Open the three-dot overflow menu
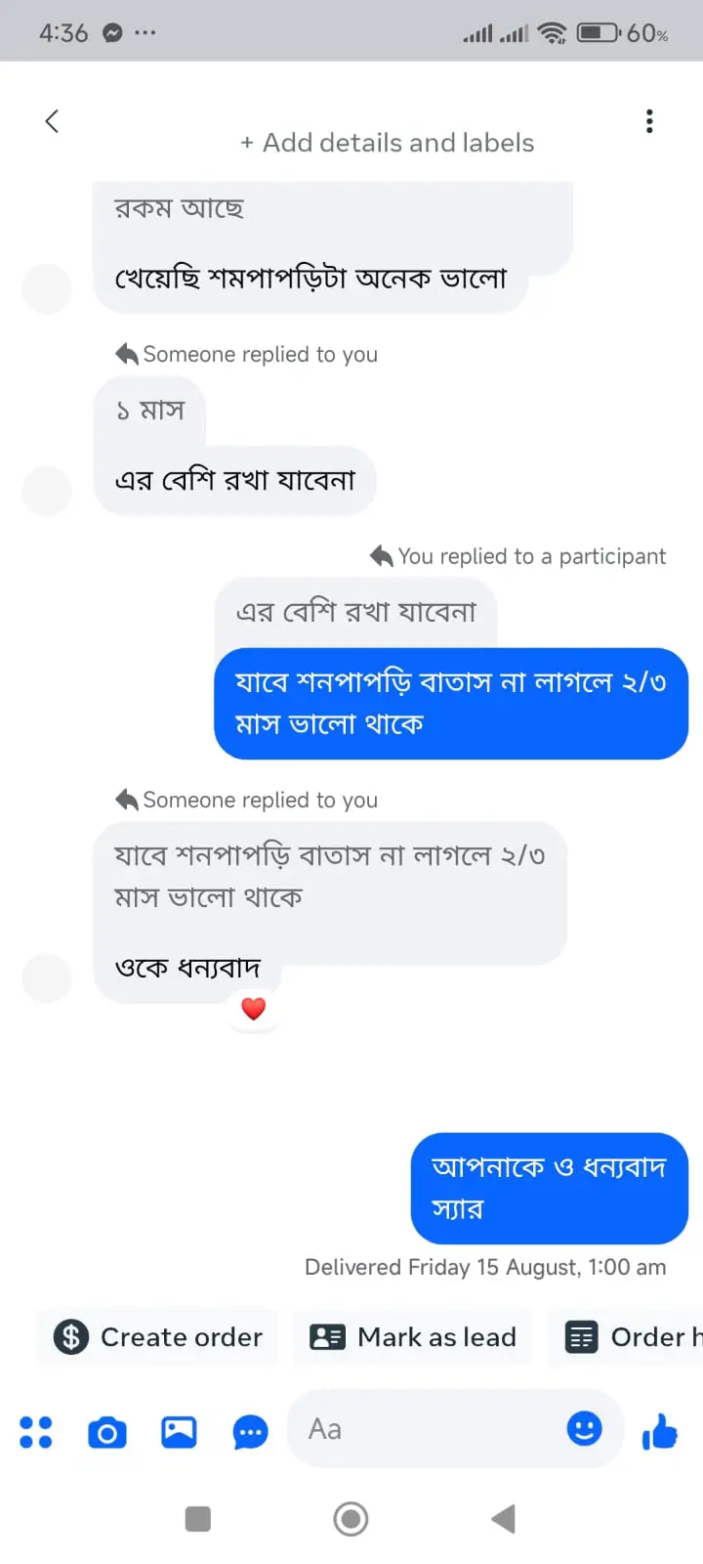 (x=649, y=121)
